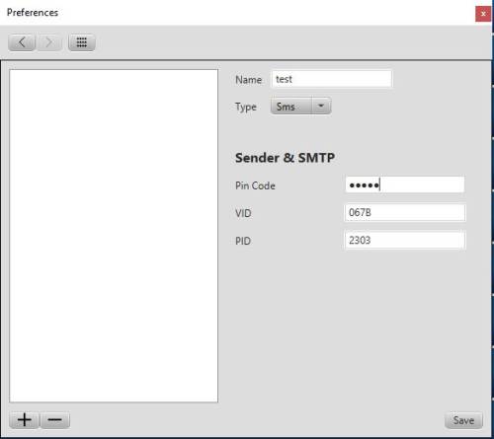This screenshot has width=494, height=439.
Task: Click the VID field showing 067B
Action: 405,212
